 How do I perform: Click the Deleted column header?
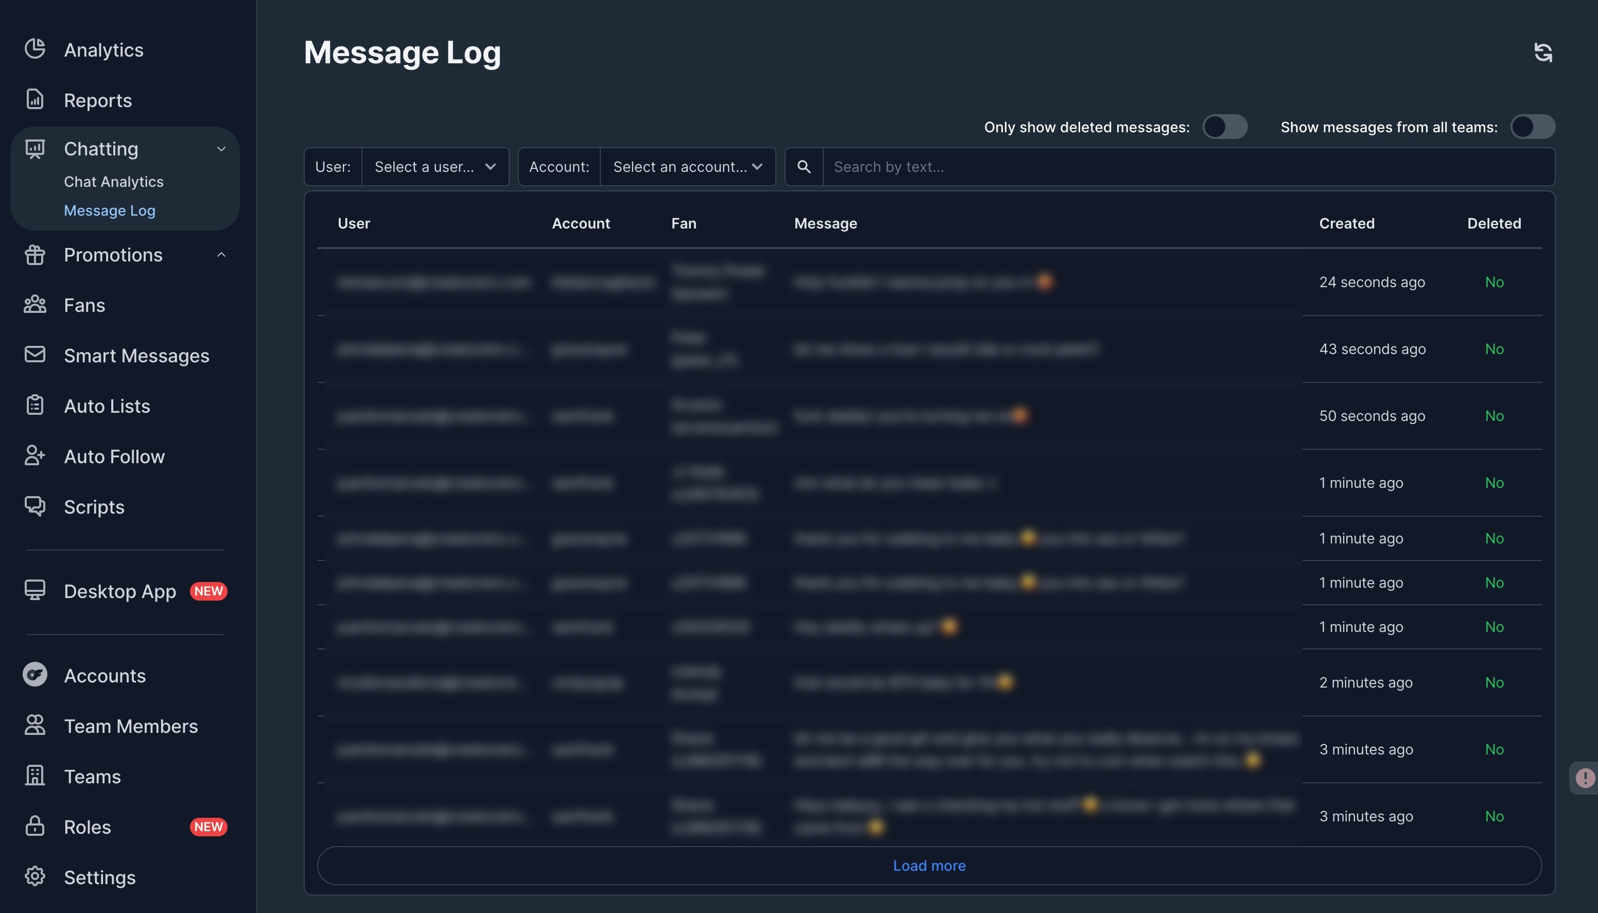click(x=1494, y=223)
